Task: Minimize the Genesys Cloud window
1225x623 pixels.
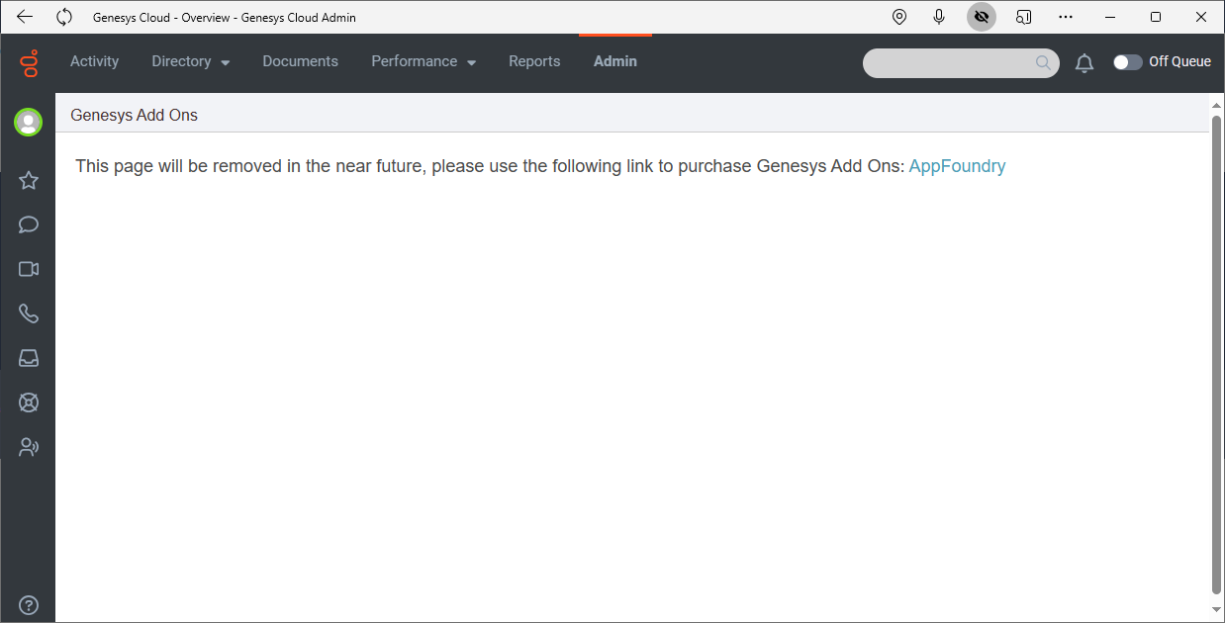Action: point(1111,17)
